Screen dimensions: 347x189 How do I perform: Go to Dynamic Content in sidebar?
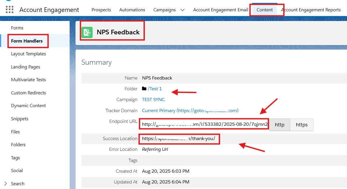tap(28, 106)
